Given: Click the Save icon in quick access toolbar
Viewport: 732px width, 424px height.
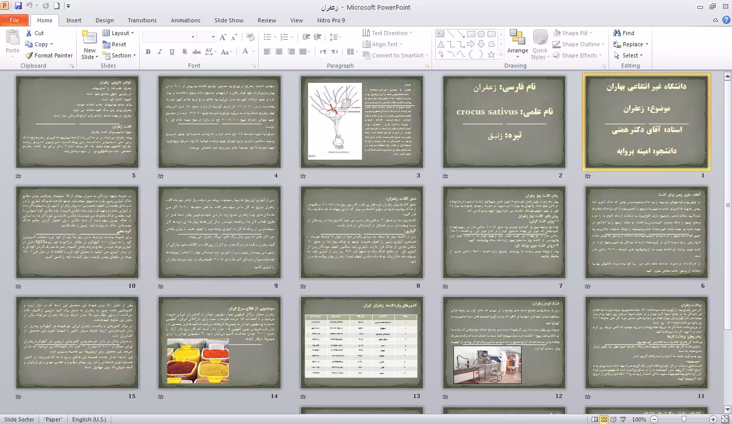Looking at the screenshot, I should (x=18, y=6).
